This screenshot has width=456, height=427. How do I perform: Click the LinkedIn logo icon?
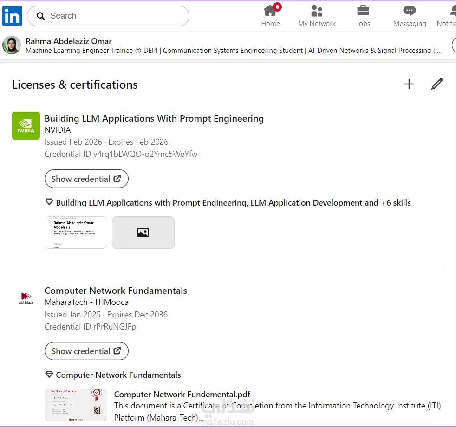point(12,16)
